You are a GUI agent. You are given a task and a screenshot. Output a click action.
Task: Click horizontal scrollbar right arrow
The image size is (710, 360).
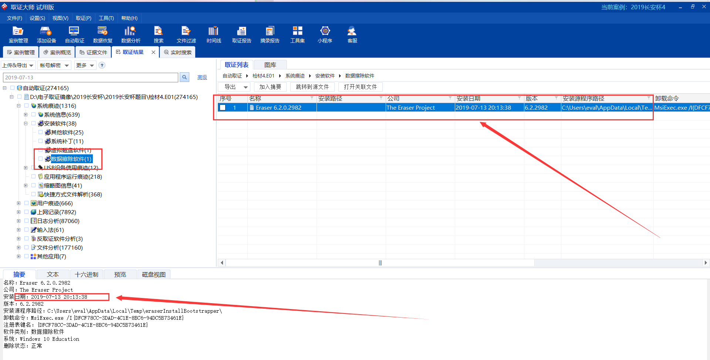706,263
